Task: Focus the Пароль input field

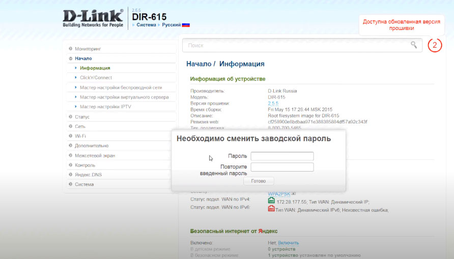Action: 282,156
